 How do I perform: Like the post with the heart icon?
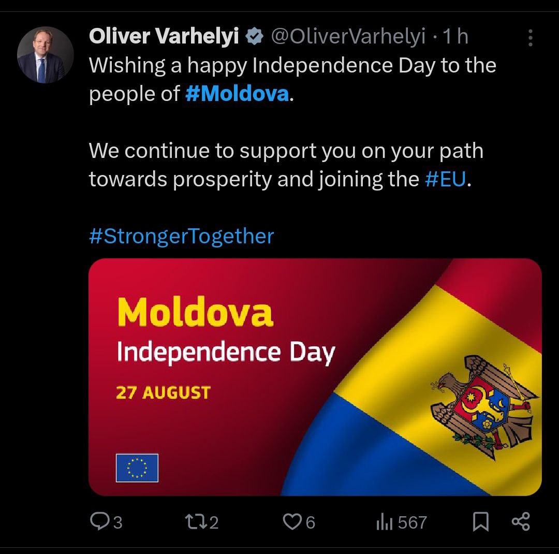(x=292, y=521)
